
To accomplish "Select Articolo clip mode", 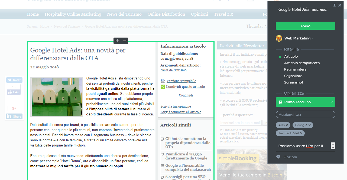I will click(291, 56).
